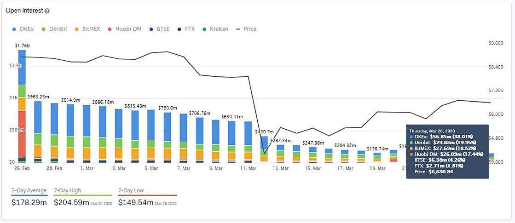Click the Open Interest chart title
Viewport: 515px width, 223px height.
coord(24,11)
